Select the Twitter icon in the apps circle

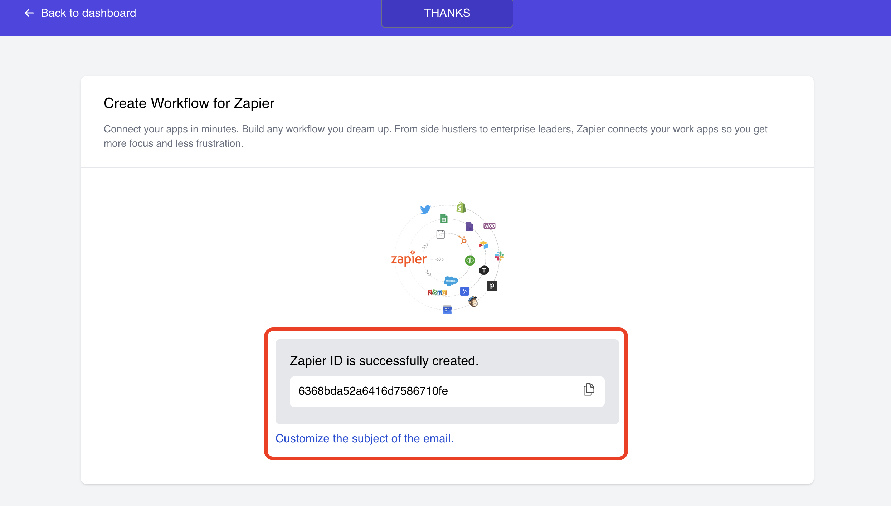coord(425,210)
